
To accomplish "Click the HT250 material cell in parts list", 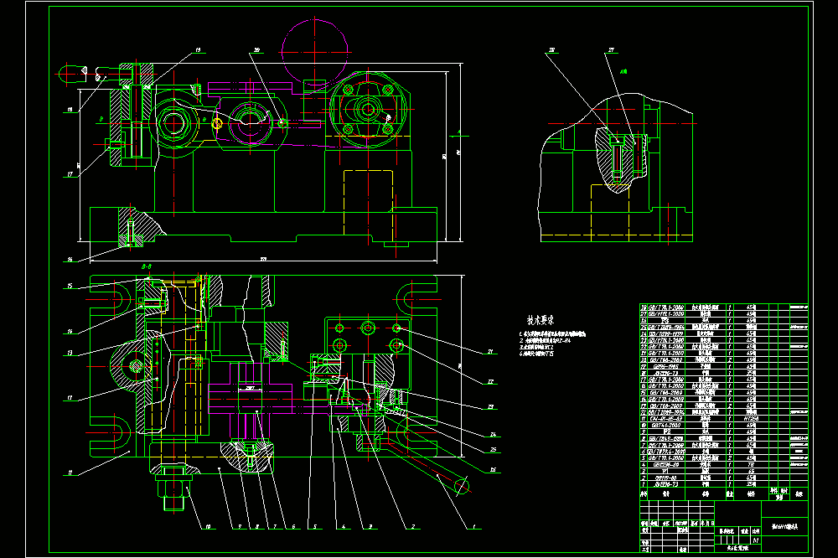I will click(751, 419).
